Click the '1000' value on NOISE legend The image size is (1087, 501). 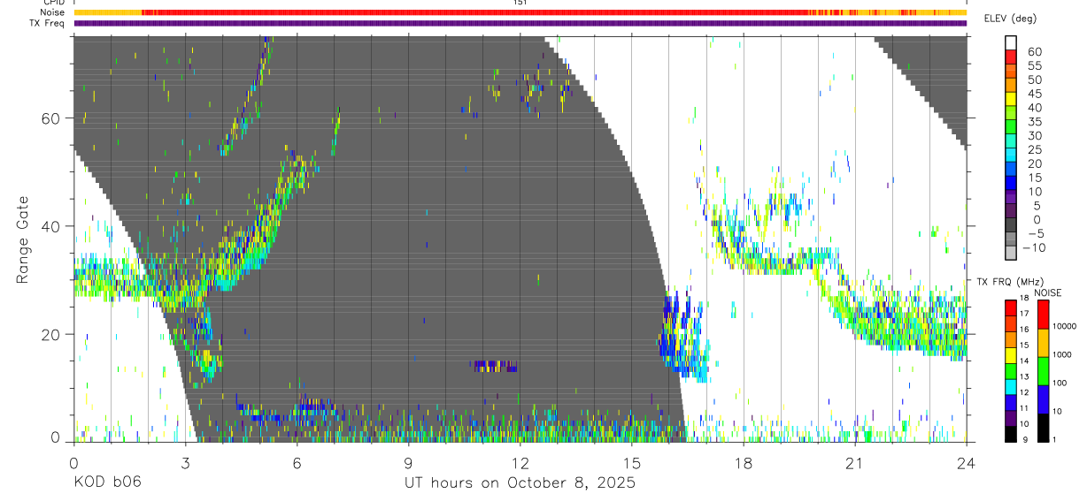click(x=1062, y=353)
